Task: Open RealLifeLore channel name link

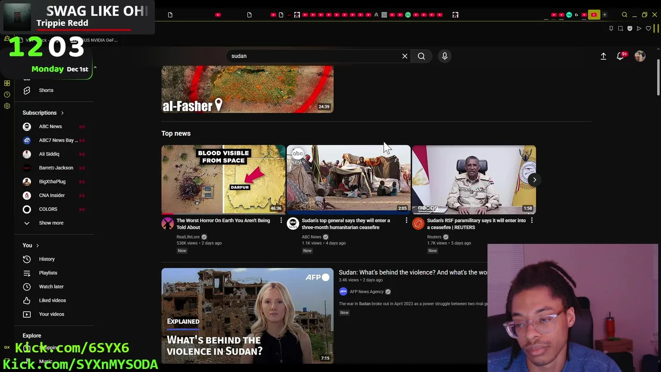Action: point(188,237)
